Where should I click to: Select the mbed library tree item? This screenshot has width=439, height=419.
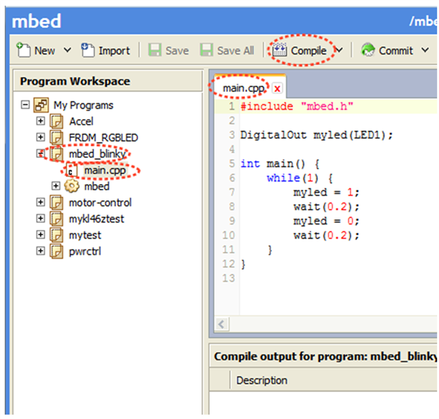(x=97, y=186)
